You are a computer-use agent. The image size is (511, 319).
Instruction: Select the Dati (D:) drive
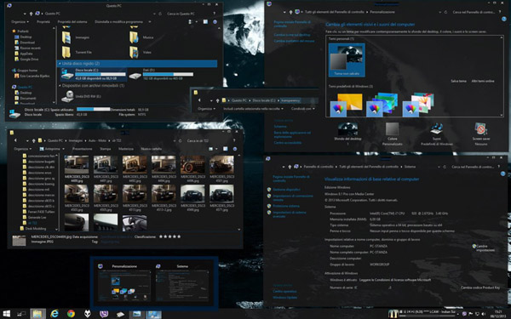(161, 74)
